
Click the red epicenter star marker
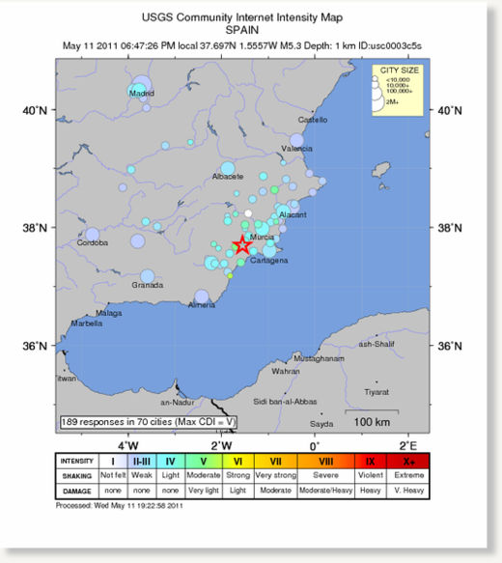click(242, 245)
